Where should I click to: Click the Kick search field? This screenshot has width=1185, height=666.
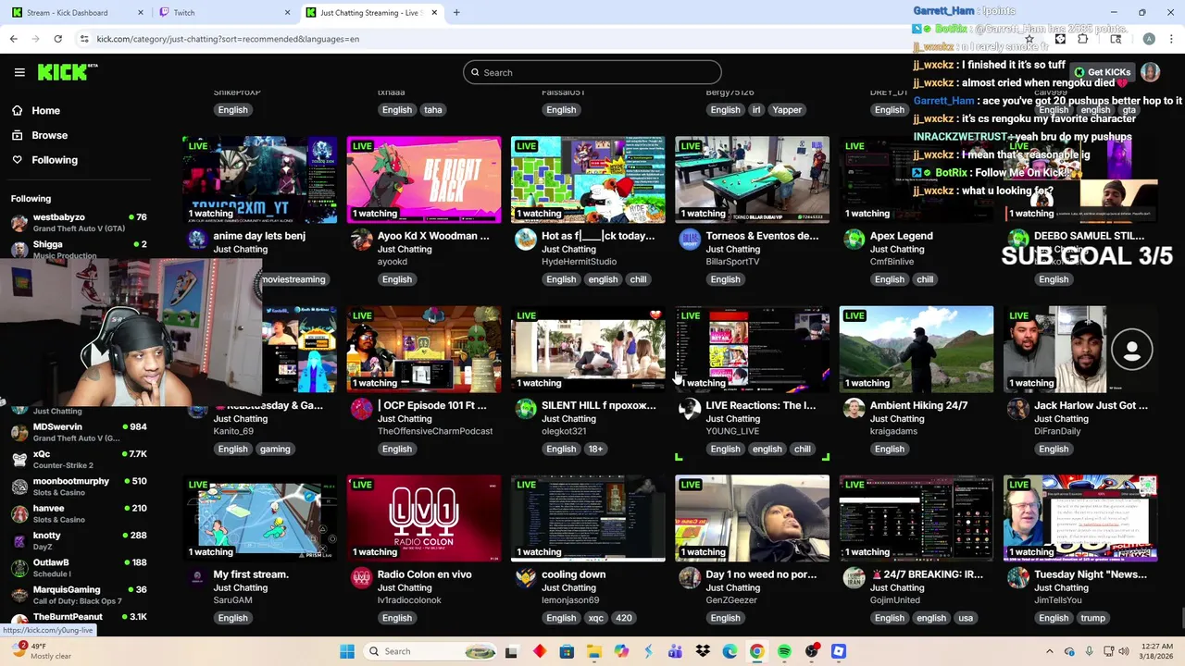[592, 72]
